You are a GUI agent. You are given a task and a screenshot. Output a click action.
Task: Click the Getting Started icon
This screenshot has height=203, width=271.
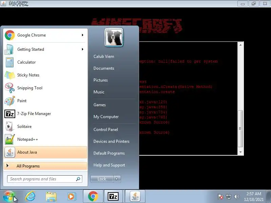[9, 49]
